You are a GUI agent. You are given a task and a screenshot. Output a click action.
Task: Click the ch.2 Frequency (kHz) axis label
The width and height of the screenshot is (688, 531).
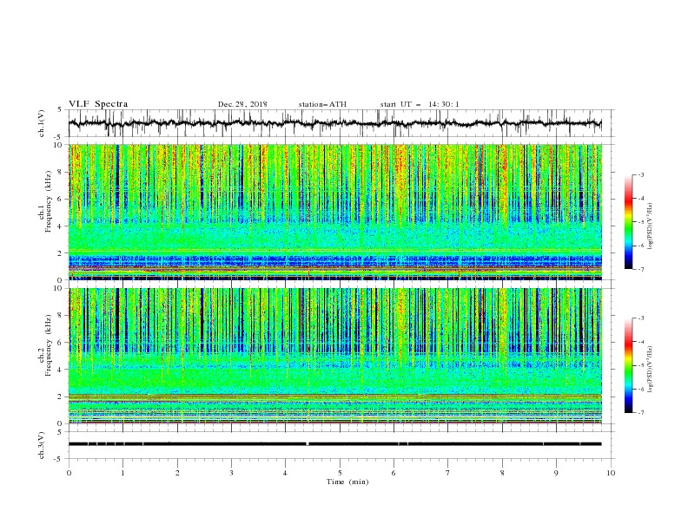pyautogui.click(x=45, y=345)
